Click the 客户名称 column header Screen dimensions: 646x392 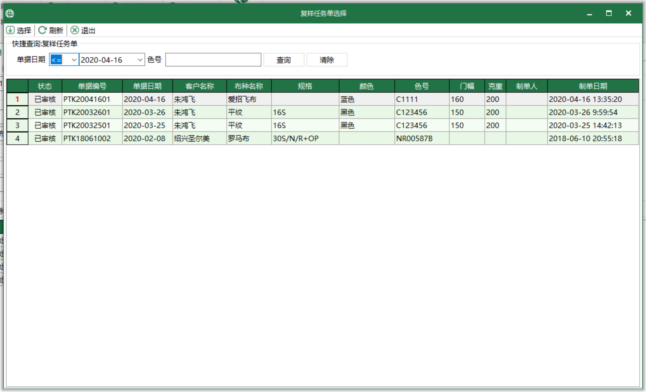tap(200, 86)
